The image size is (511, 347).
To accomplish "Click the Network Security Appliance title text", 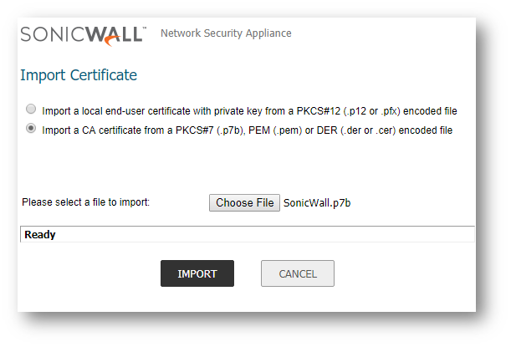I will [x=226, y=33].
